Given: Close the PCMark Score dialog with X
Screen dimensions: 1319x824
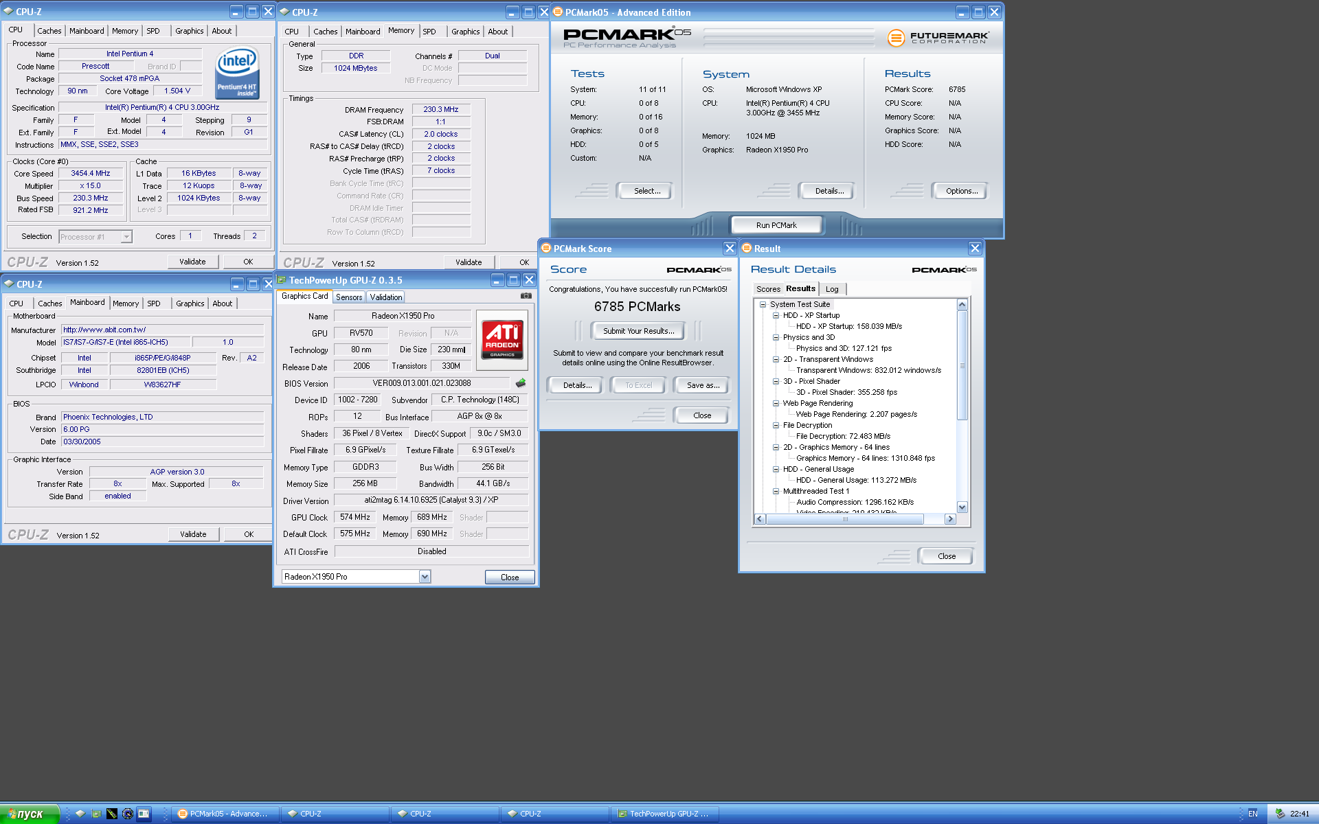Looking at the screenshot, I should tap(730, 249).
